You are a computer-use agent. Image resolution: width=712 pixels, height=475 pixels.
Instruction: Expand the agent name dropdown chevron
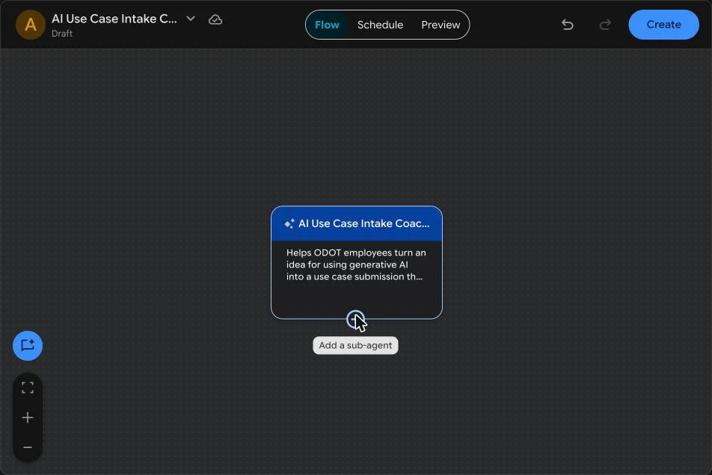coord(191,19)
